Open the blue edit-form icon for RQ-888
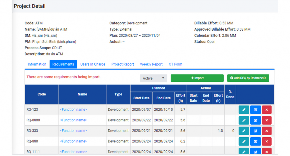This screenshot has height=156, width=290. point(255,141)
